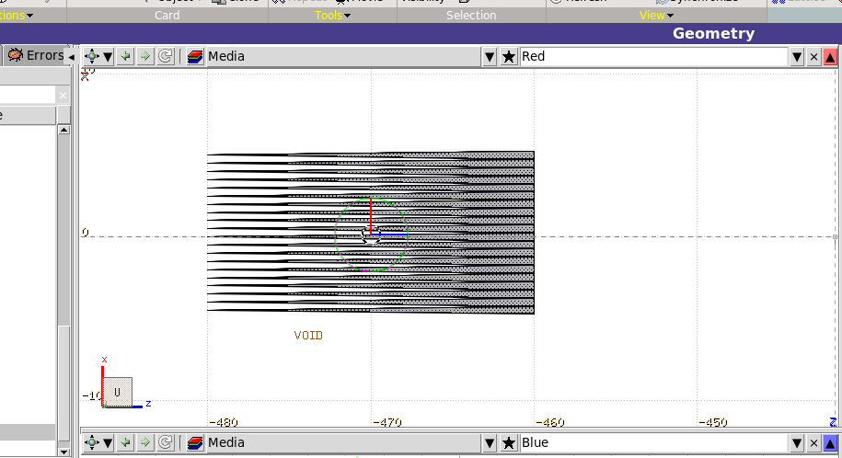Close the Red viewport with the x button
The image size is (842, 458).
(x=813, y=56)
